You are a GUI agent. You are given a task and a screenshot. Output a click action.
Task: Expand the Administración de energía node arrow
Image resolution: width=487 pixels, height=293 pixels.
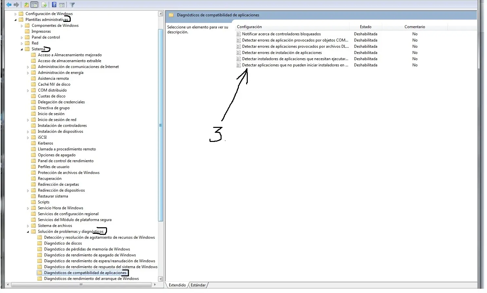[x=28, y=73]
